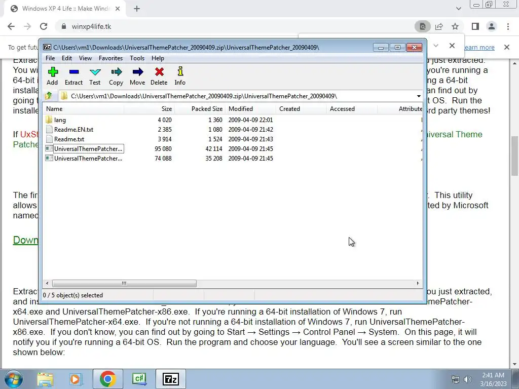
Task: Open the File menu in 7-Zip
Action: click(x=50, y=58)
